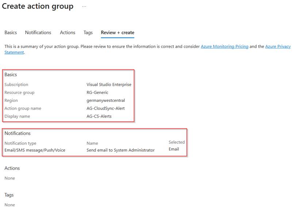Click the AG-CS-Alerts display name value
Image resolution: width=293 pixels, height=210 pixels.
click(x=99, y=116)
